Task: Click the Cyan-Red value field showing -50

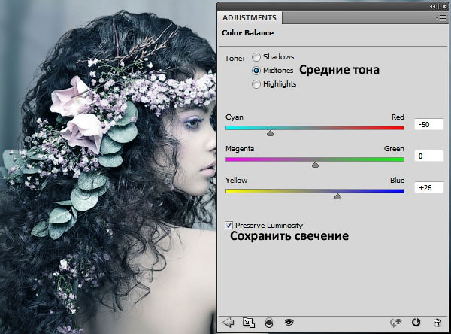Action: click(429, 124)
